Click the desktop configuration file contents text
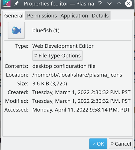The width and height of the screenshot is (135, 150). click(64, 66)
